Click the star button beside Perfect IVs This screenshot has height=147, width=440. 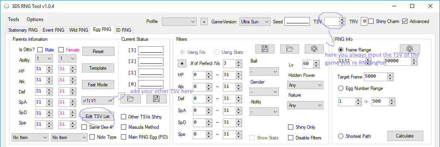click(x=182, y=63)
